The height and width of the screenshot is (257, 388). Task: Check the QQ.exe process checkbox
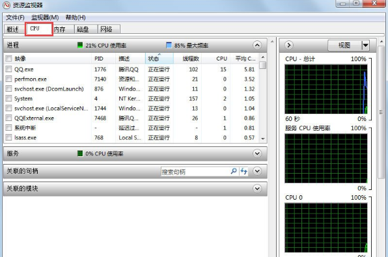[x=8, y=69]
